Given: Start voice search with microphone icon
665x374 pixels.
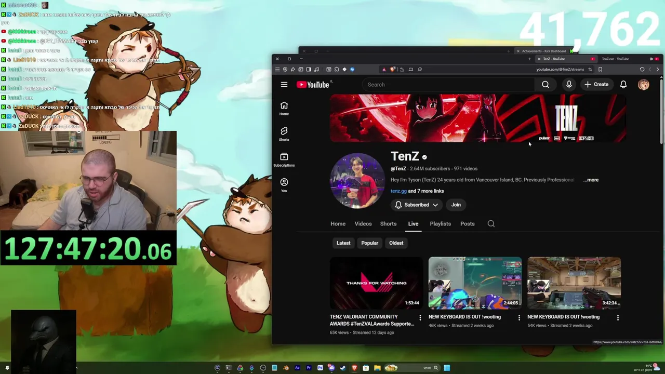Looking at the screenshot, I should pos(569,84).
